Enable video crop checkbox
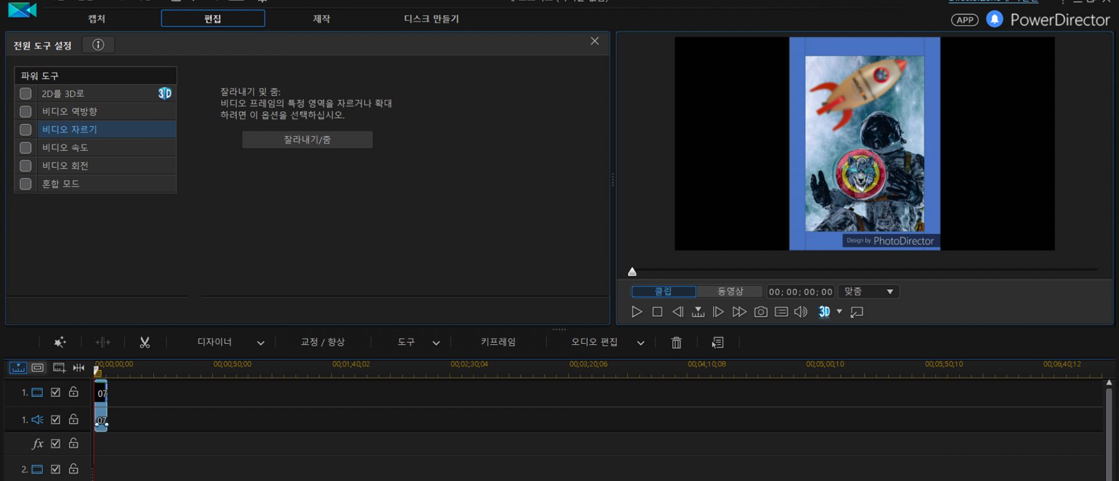 [x=26, y=129]
